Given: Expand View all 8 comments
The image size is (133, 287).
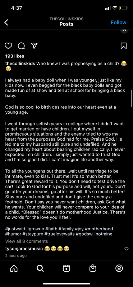Looking at the screenshot, I should tap(27, 241).
